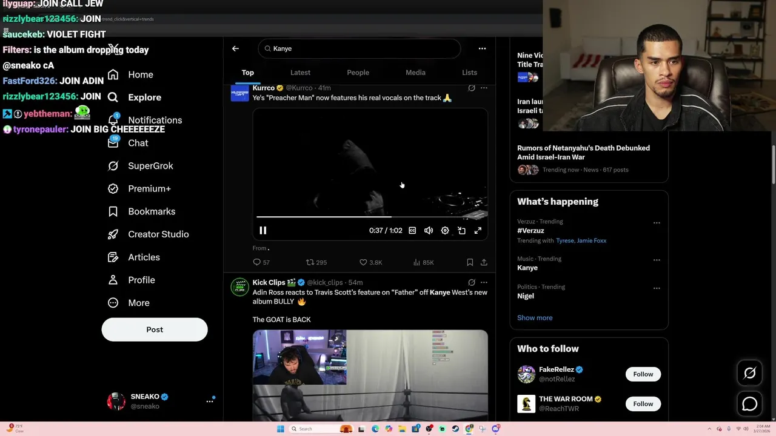Viewport: 776px width, 436px height.
Task: Follow THE WAR ROOM
Action: click(643, 404)
